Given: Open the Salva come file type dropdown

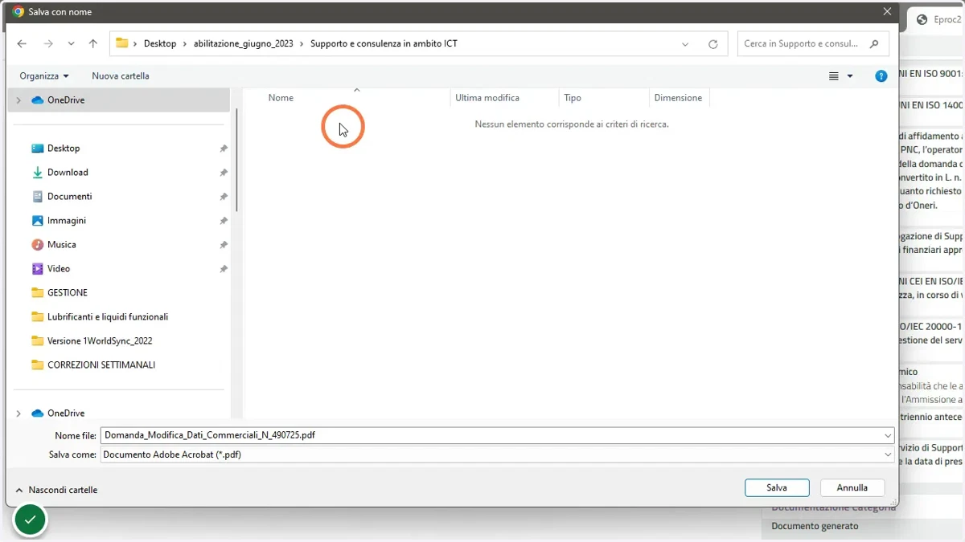Looking at the screenshot, I should [497, 454].
